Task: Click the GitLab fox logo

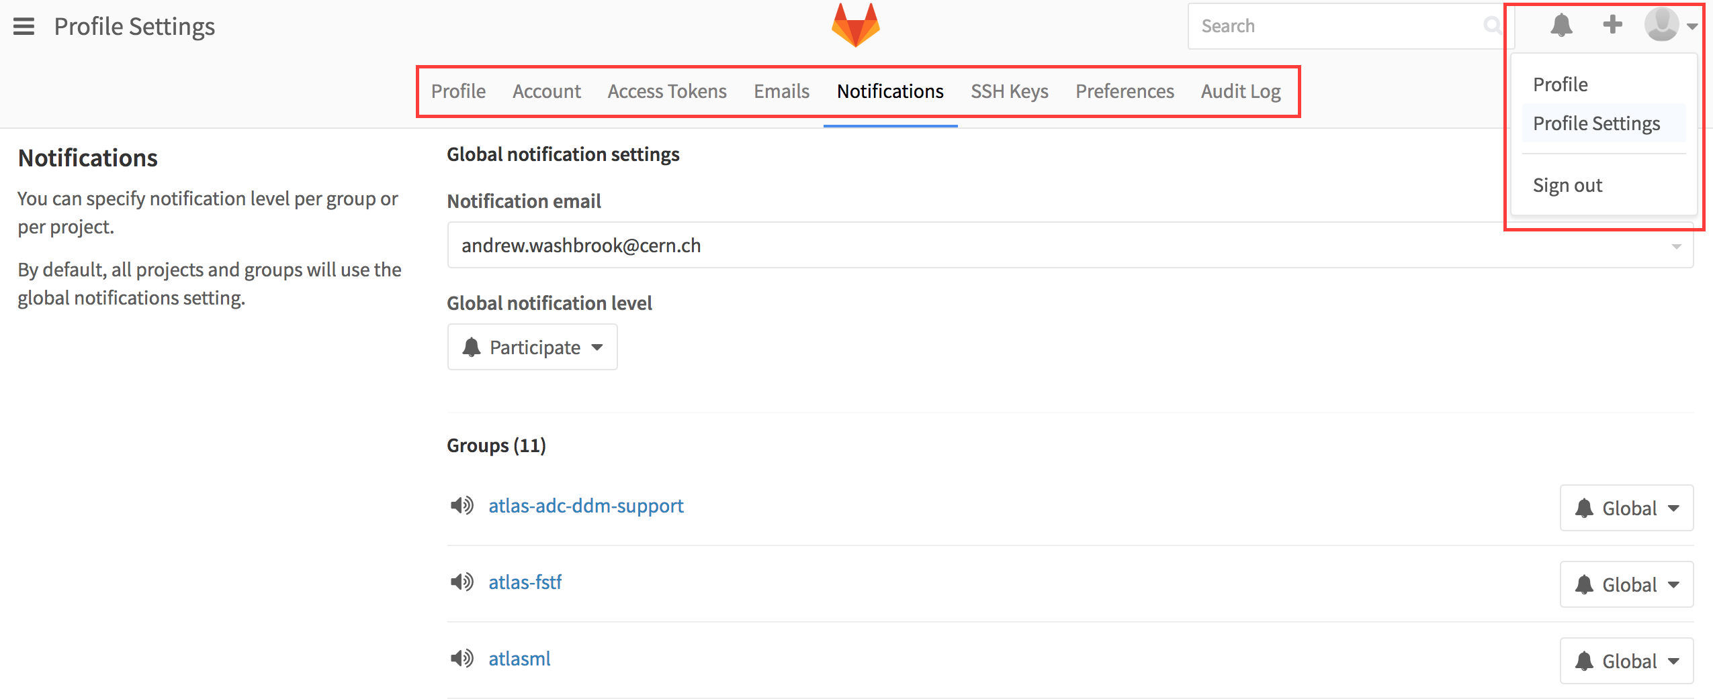Action: pos(855,25)
